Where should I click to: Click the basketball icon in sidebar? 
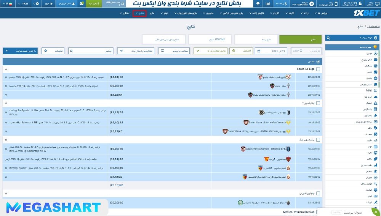point(376,66)
